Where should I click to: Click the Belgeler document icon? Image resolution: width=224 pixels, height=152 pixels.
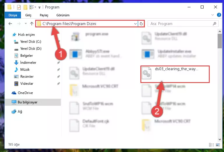(16, 56)
